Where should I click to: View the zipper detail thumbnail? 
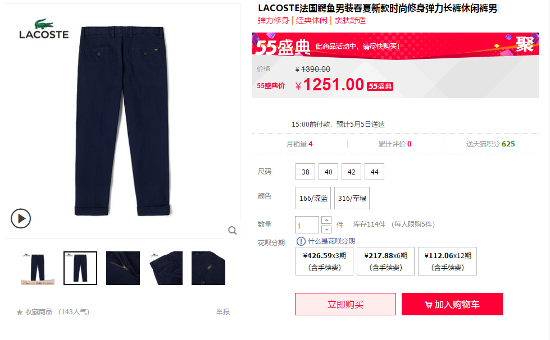123,268
